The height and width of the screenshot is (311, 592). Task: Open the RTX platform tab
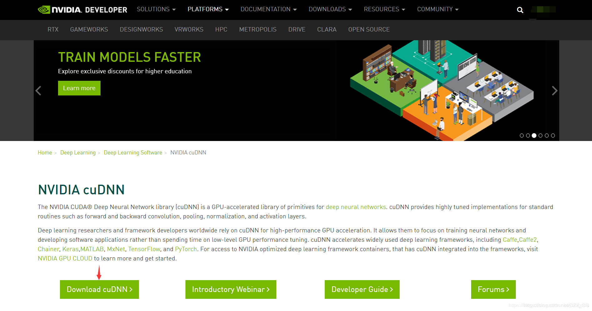tap(53, 29)
